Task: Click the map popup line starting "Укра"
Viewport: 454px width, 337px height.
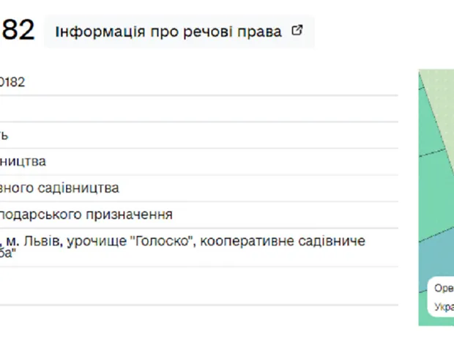Action: pyautogui.click(x=444, y=307)
